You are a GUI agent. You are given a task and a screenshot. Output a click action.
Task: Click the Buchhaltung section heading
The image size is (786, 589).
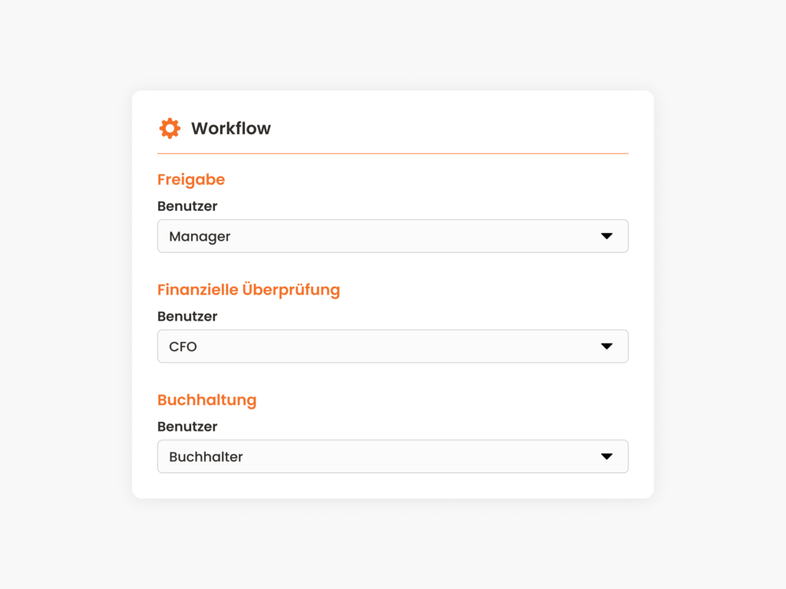coord(207,400)
